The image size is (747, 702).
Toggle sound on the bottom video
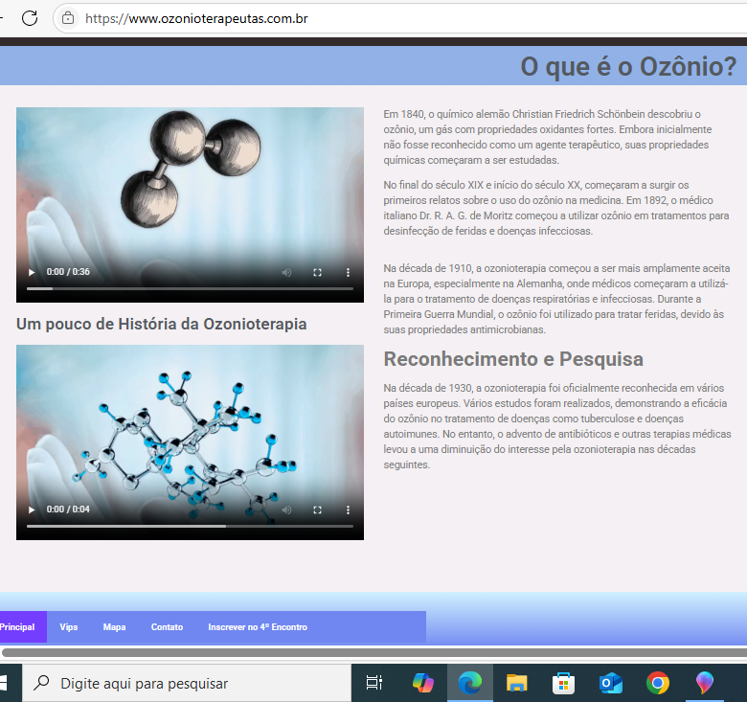point(286,510)
